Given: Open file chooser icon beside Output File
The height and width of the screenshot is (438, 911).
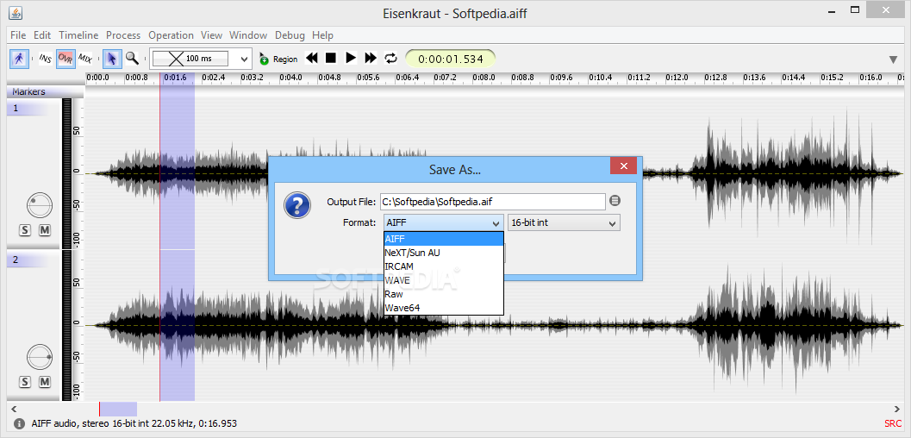Looking at the screenshot, I should pos(615,201).
